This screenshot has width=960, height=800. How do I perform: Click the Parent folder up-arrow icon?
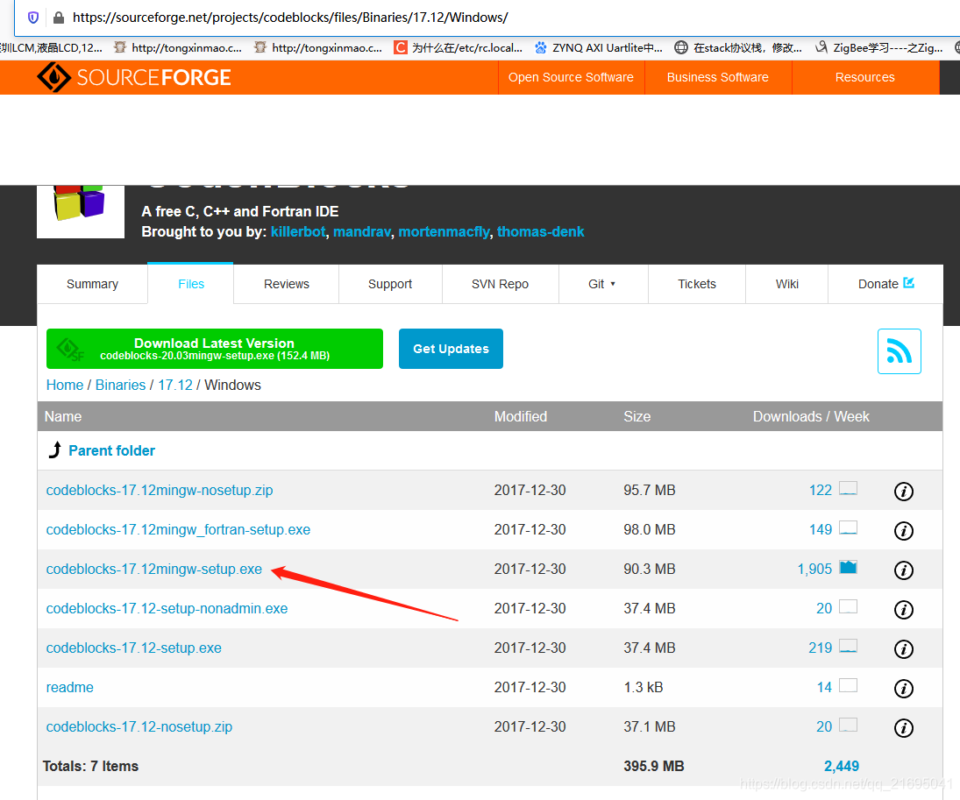point(55,450)
